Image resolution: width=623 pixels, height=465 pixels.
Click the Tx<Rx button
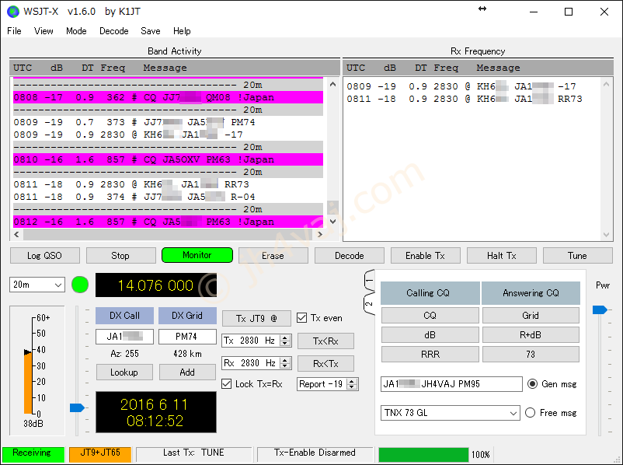point(325,341)
